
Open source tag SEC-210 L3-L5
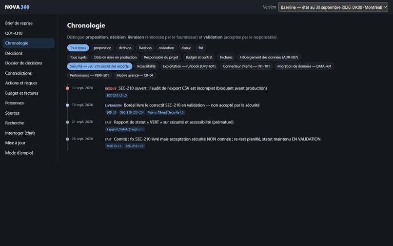coord(117,95)
